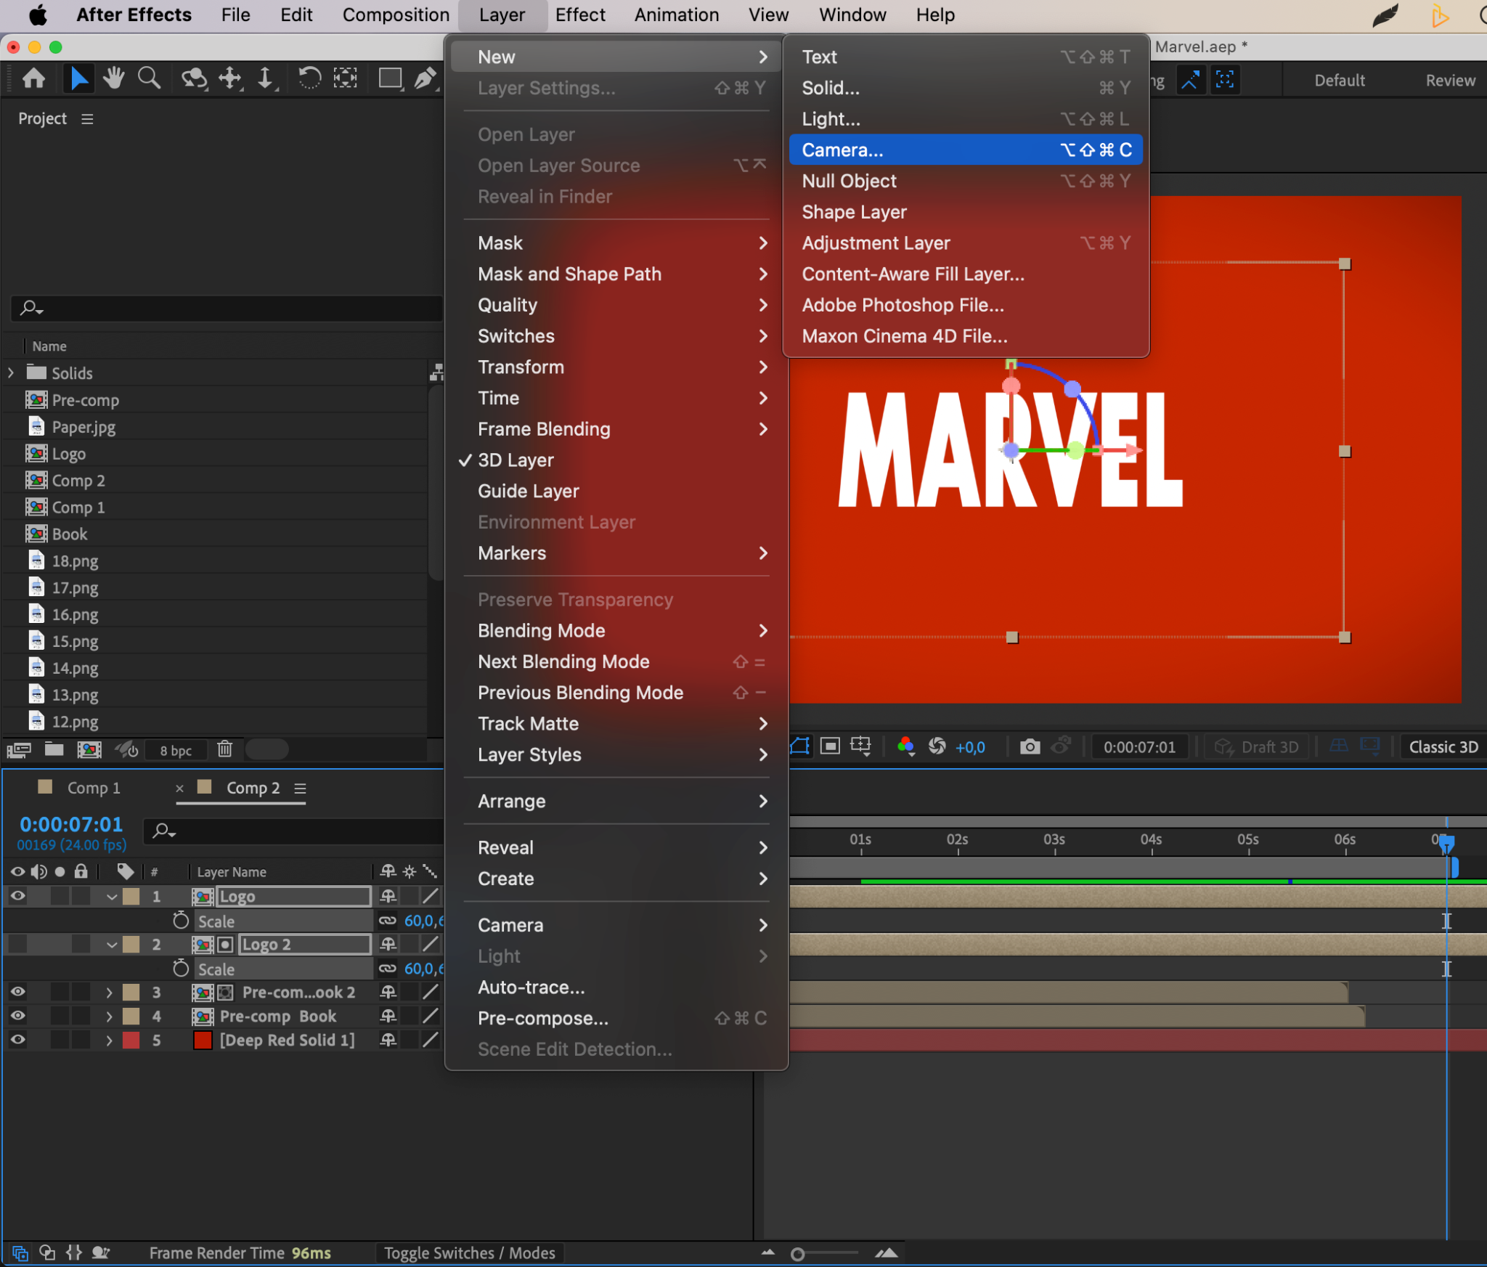The image size is (1487, 1267).
Task: Select the Rectangle shape tool
Action: click(x=390, y=78)
